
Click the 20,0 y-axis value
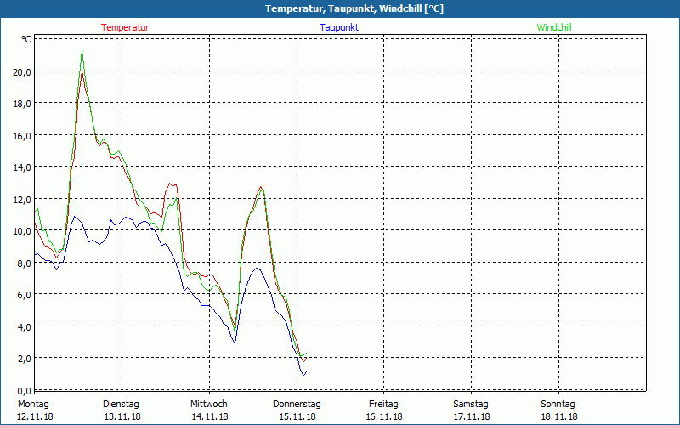coord(22,71)
